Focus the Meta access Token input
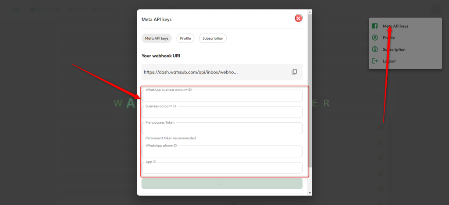The width and height of the screenshot is (449, 205). click(x=222, y=129)
